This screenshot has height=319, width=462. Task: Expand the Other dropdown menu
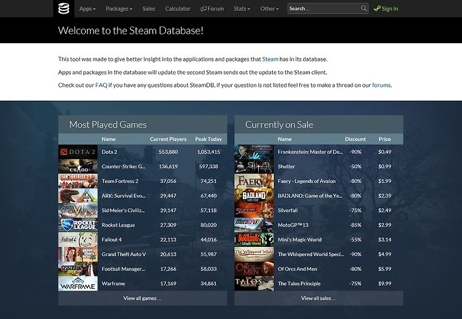(x=269, y=9)
